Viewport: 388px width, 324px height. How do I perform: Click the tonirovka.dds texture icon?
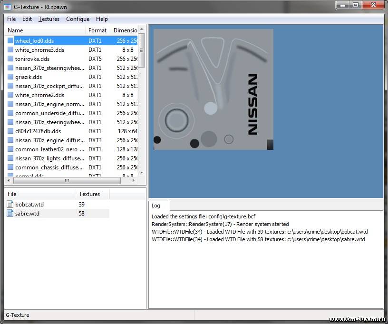pyautogui.click(x=10, y=59)
